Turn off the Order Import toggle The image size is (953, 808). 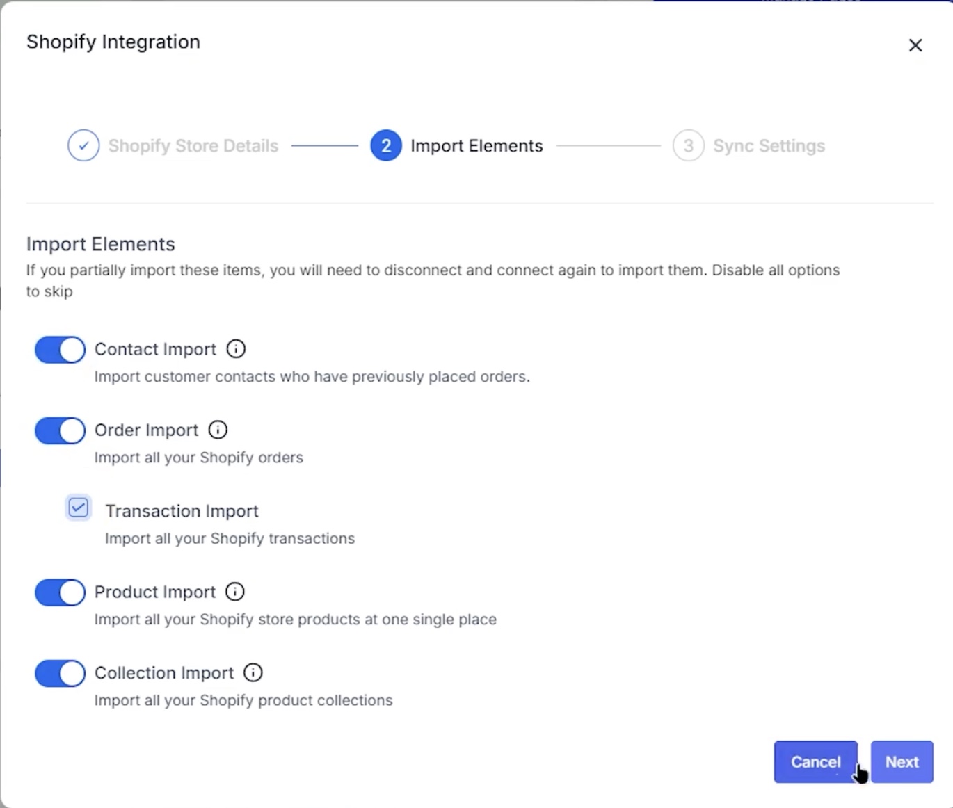[x=61, y=430]
